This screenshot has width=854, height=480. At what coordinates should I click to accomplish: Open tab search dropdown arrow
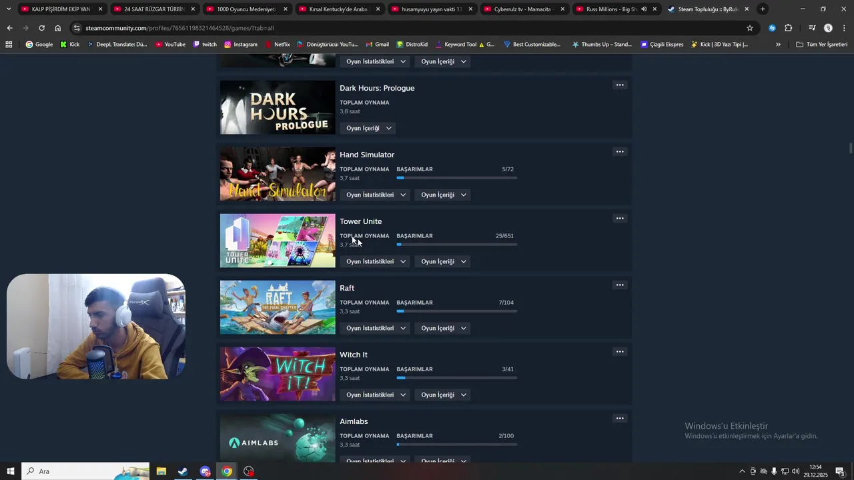click(x=9, y=9)
